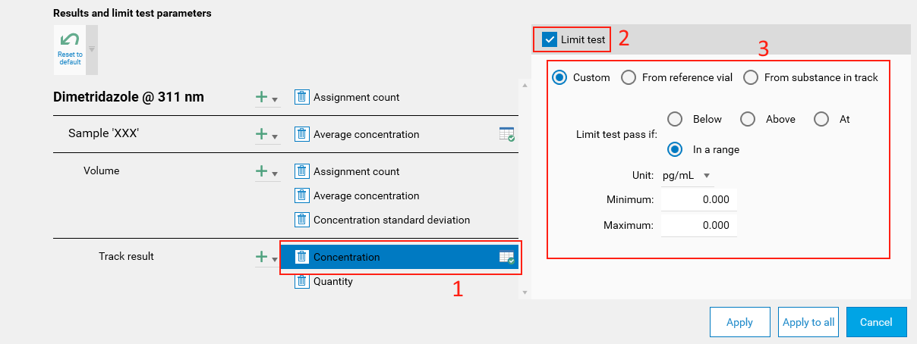Click the Minimum value input field
917x344 pixels.
tap(698, 199)
